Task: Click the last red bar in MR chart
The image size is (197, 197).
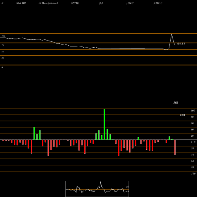Action: 175,147
